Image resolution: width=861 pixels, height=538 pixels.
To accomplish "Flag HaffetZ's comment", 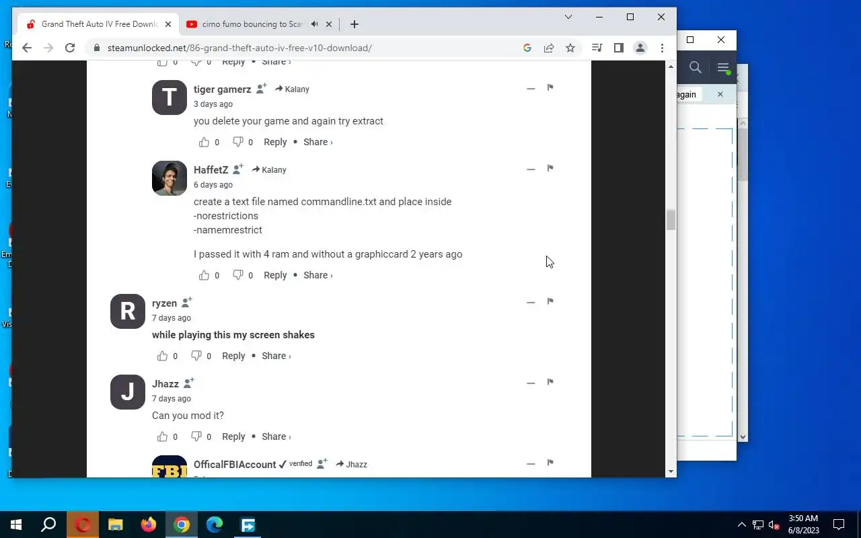I will click(550, 168).
